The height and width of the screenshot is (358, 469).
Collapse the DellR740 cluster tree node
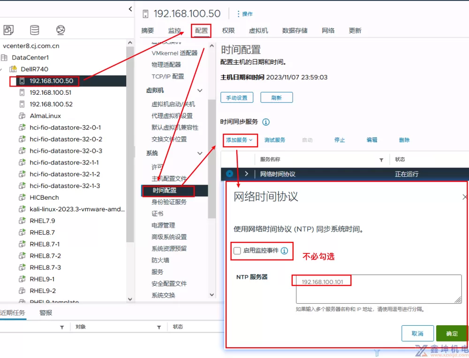1,69
